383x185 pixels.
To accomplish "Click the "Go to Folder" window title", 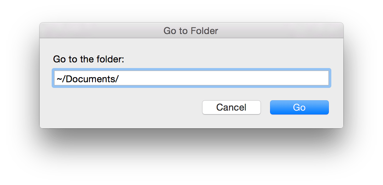I will coord(191,31).
